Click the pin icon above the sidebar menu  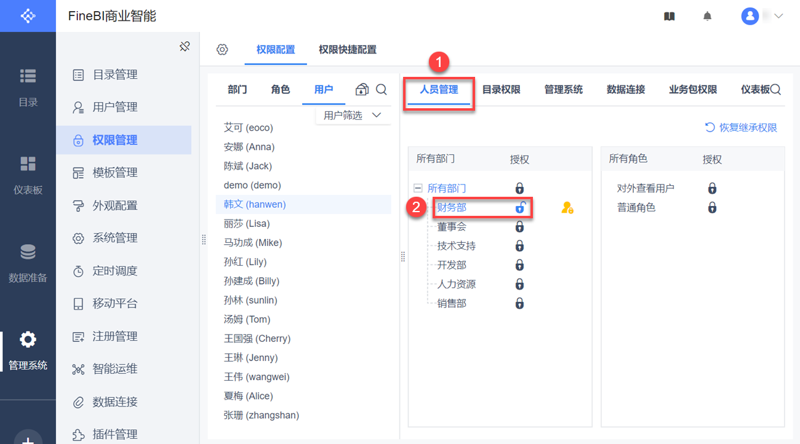185,46
